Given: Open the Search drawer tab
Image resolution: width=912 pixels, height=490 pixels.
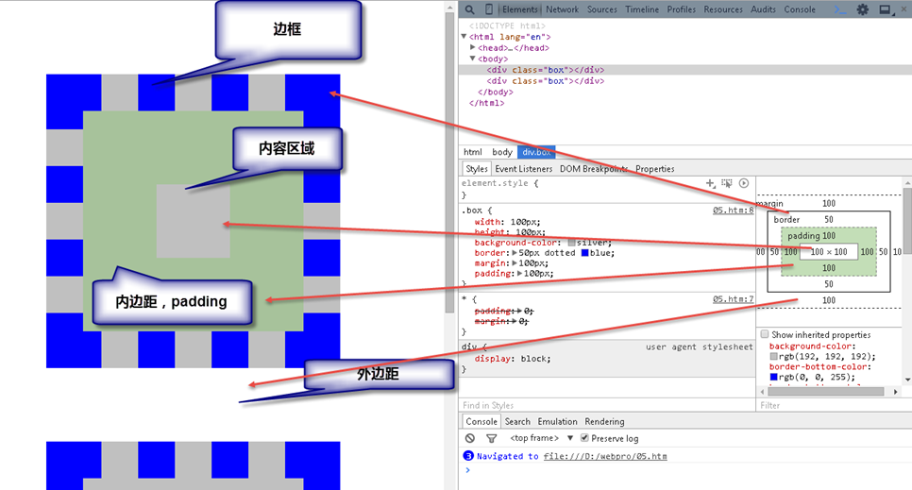Looking at the screenshot, I should tap(517, 421).
